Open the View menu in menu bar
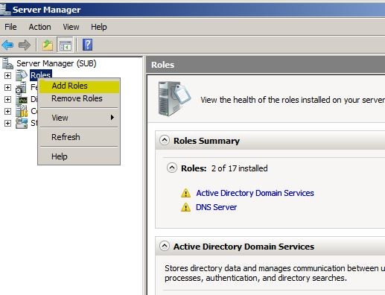Screen dimensions: 385x295 pos(71,27)
